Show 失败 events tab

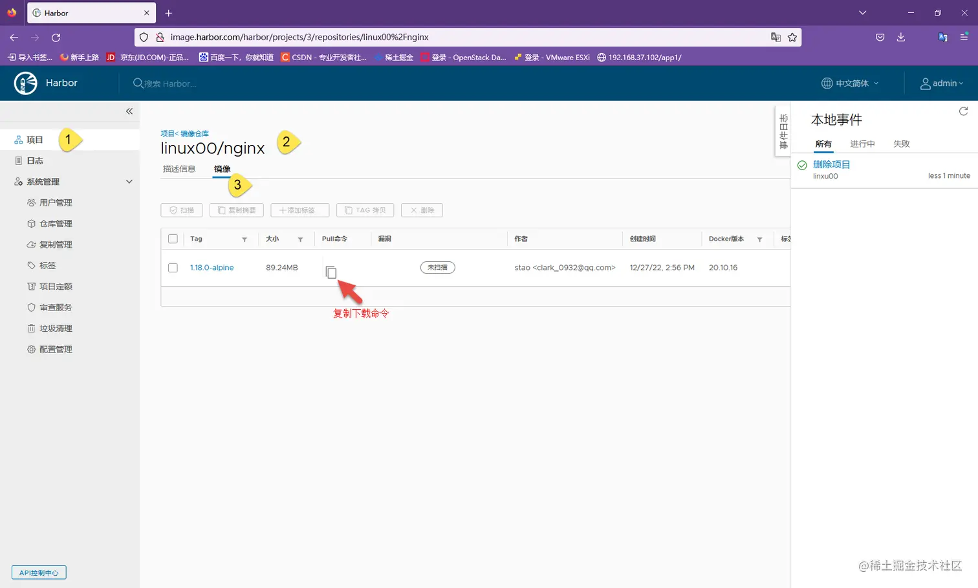click(x=902, y=144)
